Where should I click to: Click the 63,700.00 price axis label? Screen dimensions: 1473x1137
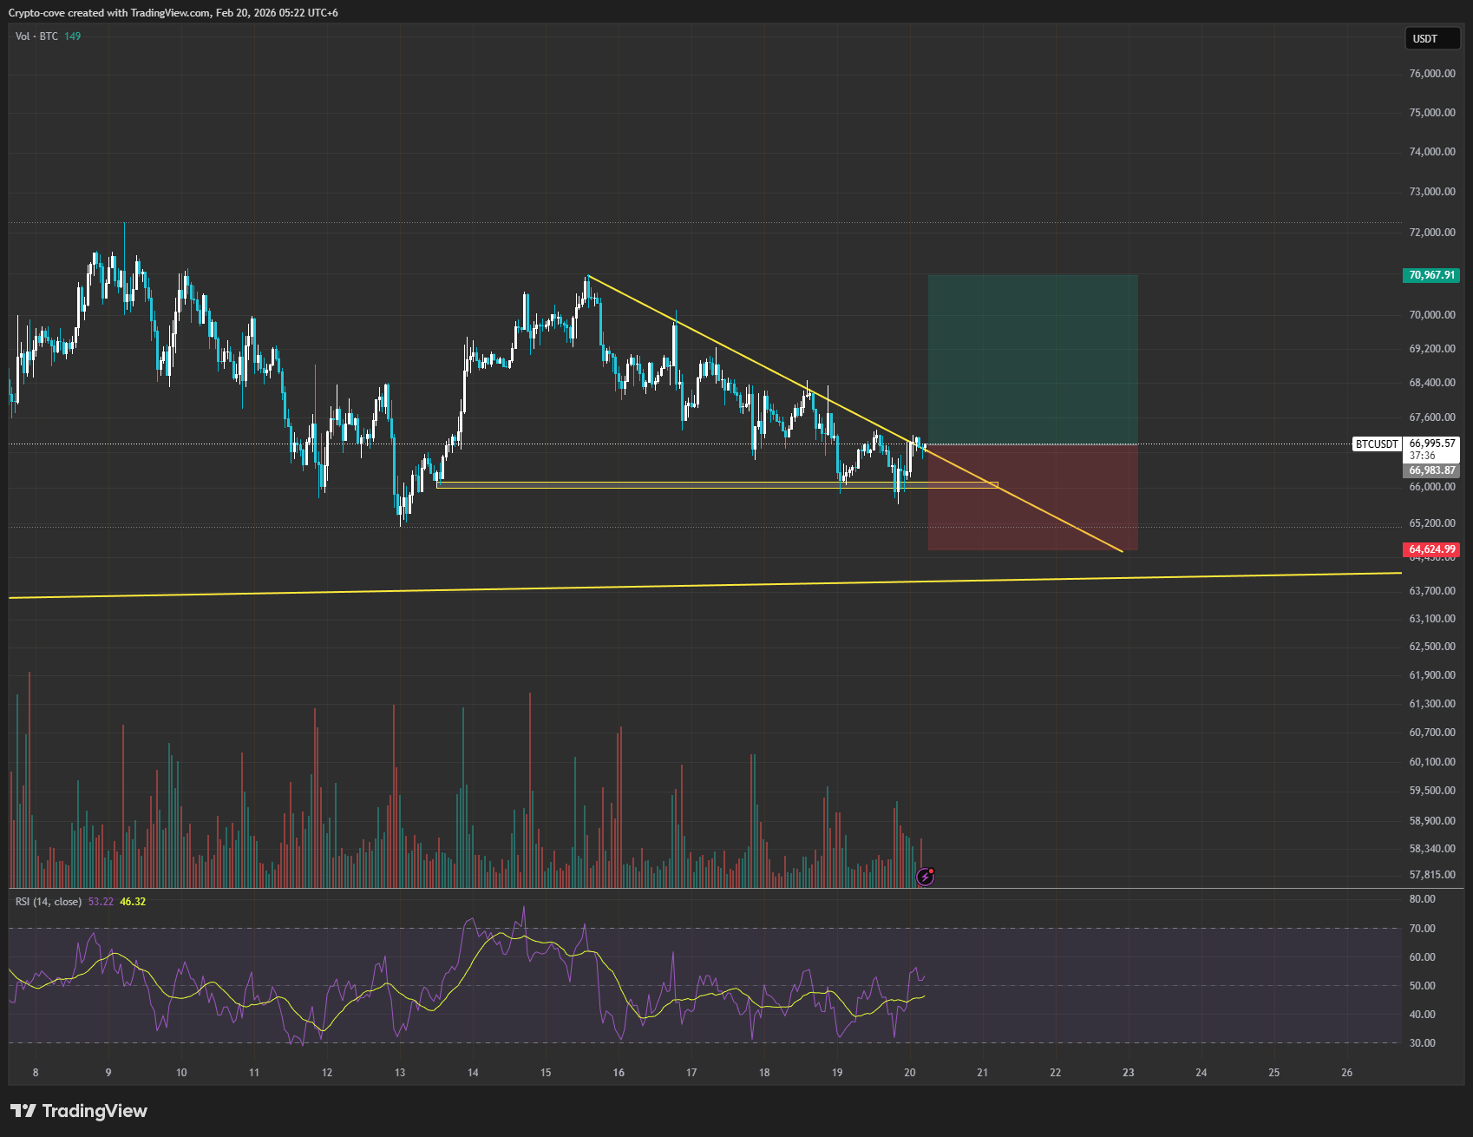click(1432, 591)
